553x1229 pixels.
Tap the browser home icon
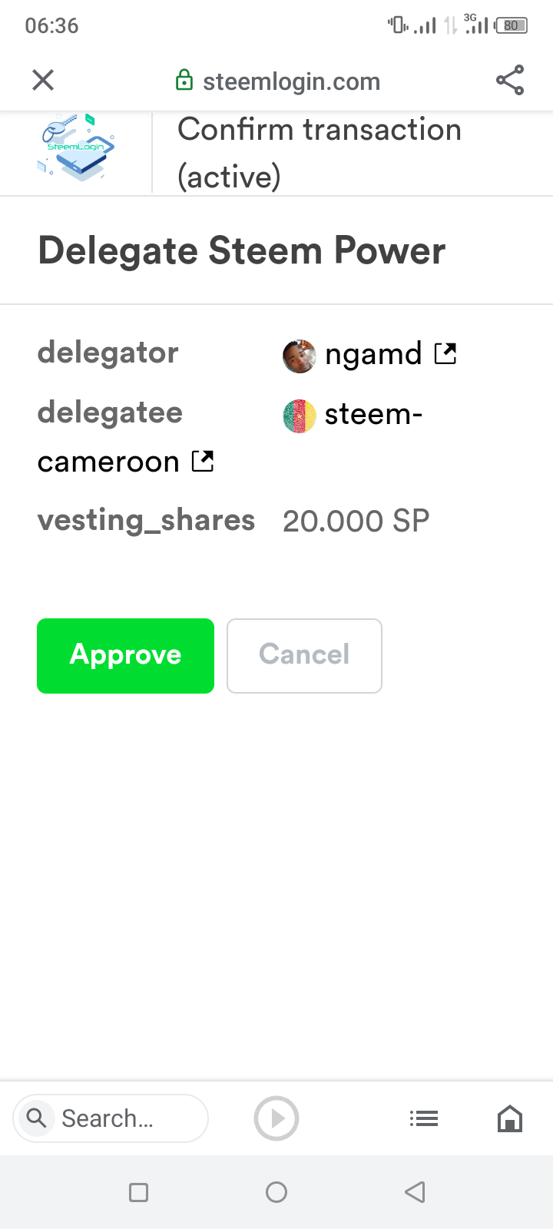point(510,1118)
